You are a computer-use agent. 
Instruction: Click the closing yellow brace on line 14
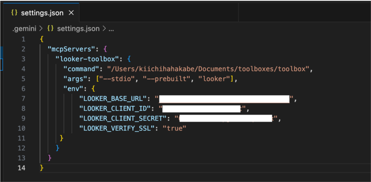42,168
